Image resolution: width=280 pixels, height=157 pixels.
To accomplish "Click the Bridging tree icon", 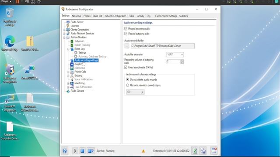I will pos(72,75).
